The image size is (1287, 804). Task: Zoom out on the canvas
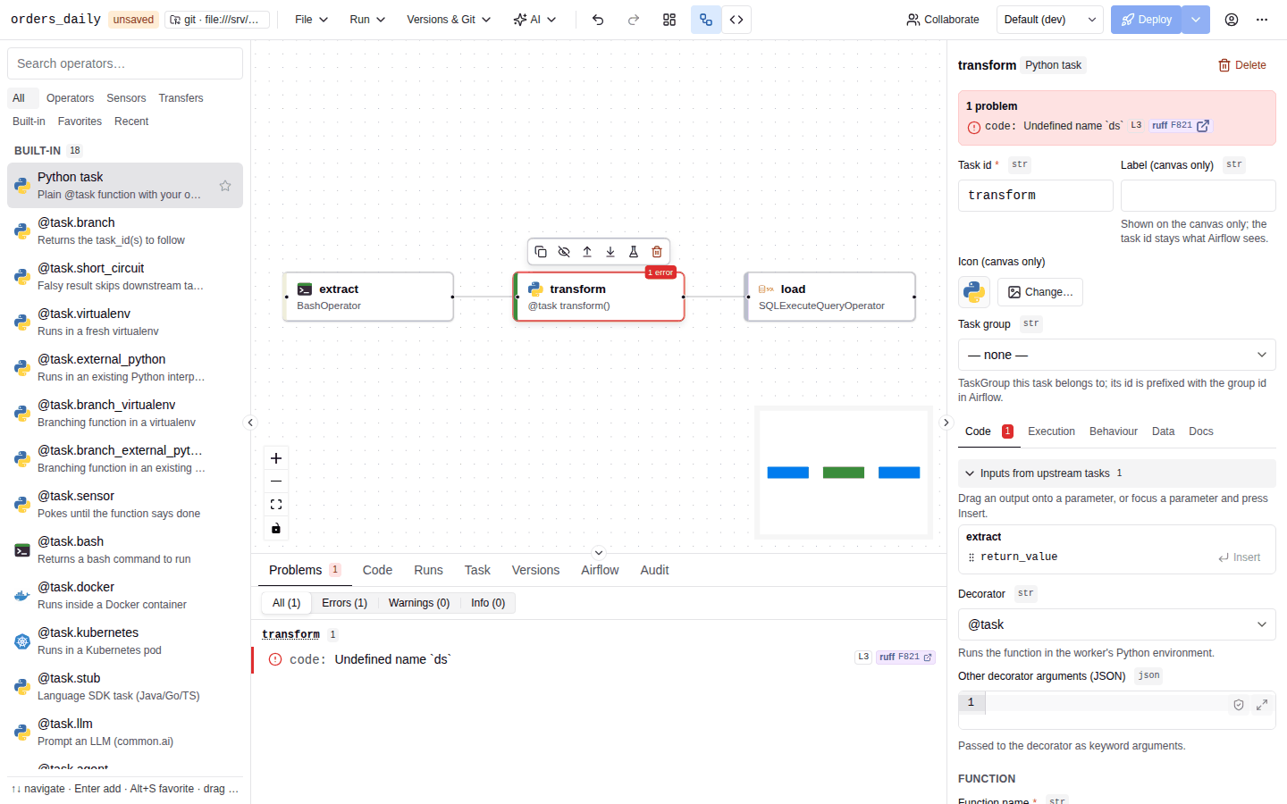[x=276, y=482]
